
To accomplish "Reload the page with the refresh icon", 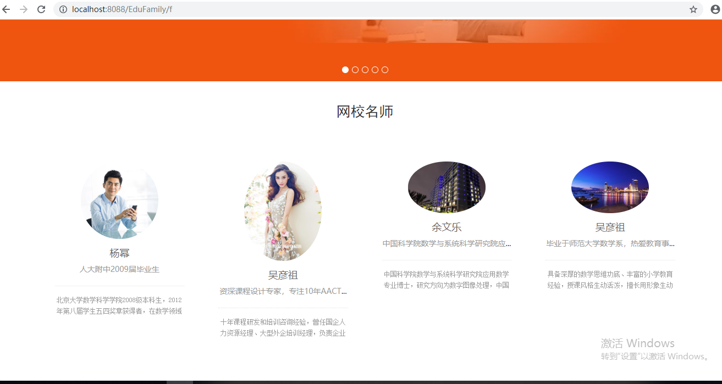I will click(x=41, y=9).
